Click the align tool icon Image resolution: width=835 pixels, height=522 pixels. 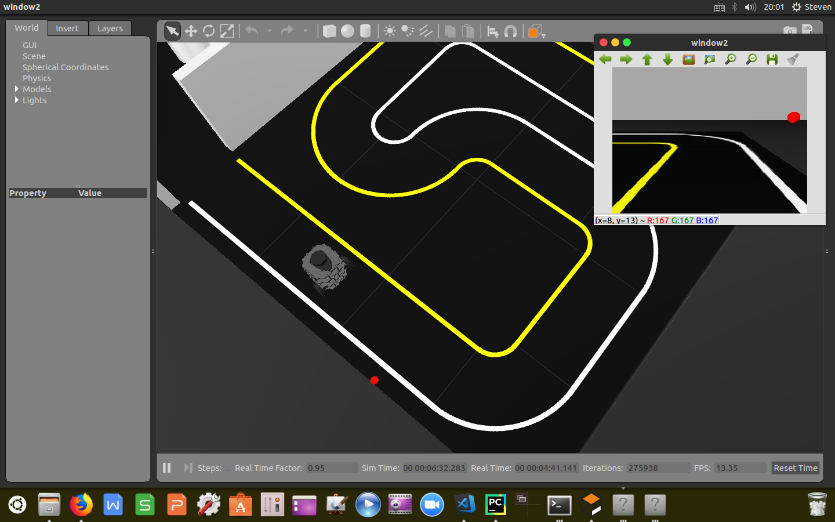[x=492, y=31]
